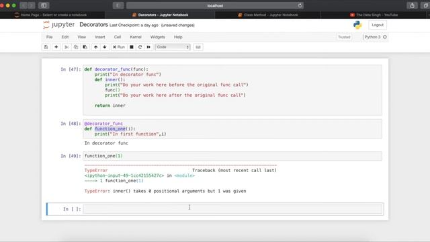430x242 pixels.
Task: Click the Traceback (most recent call last) text
Action: pyautogui.click(x=234, y=170)
